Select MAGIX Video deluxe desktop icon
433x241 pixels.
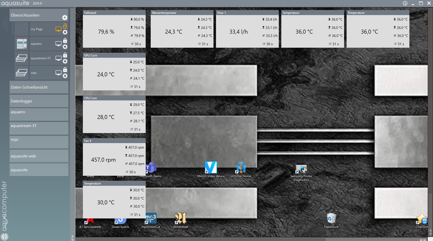(x=211, y=170)
